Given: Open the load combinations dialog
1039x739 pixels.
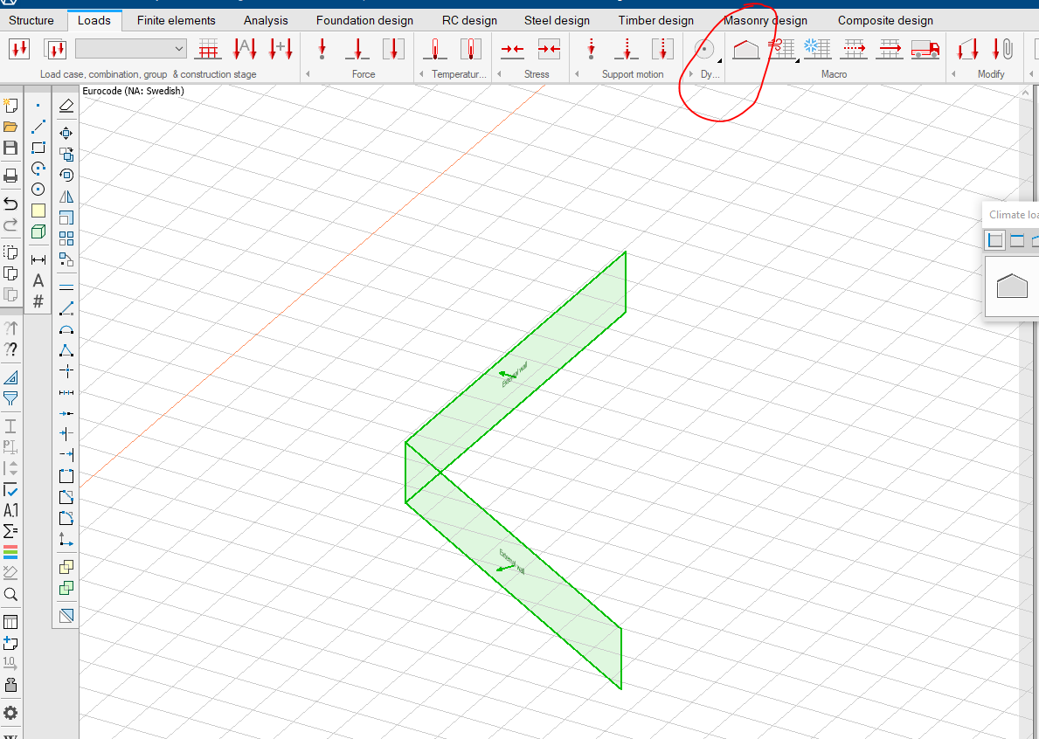Looking at the screenshot, I should click(55, 49).
